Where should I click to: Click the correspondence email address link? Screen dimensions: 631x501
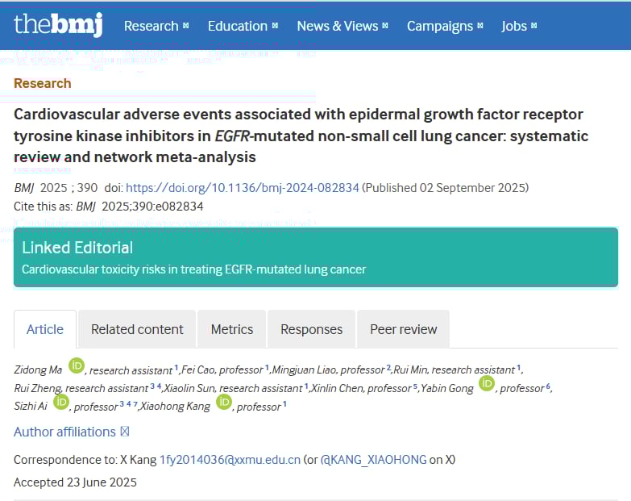(x=230, y=460)
